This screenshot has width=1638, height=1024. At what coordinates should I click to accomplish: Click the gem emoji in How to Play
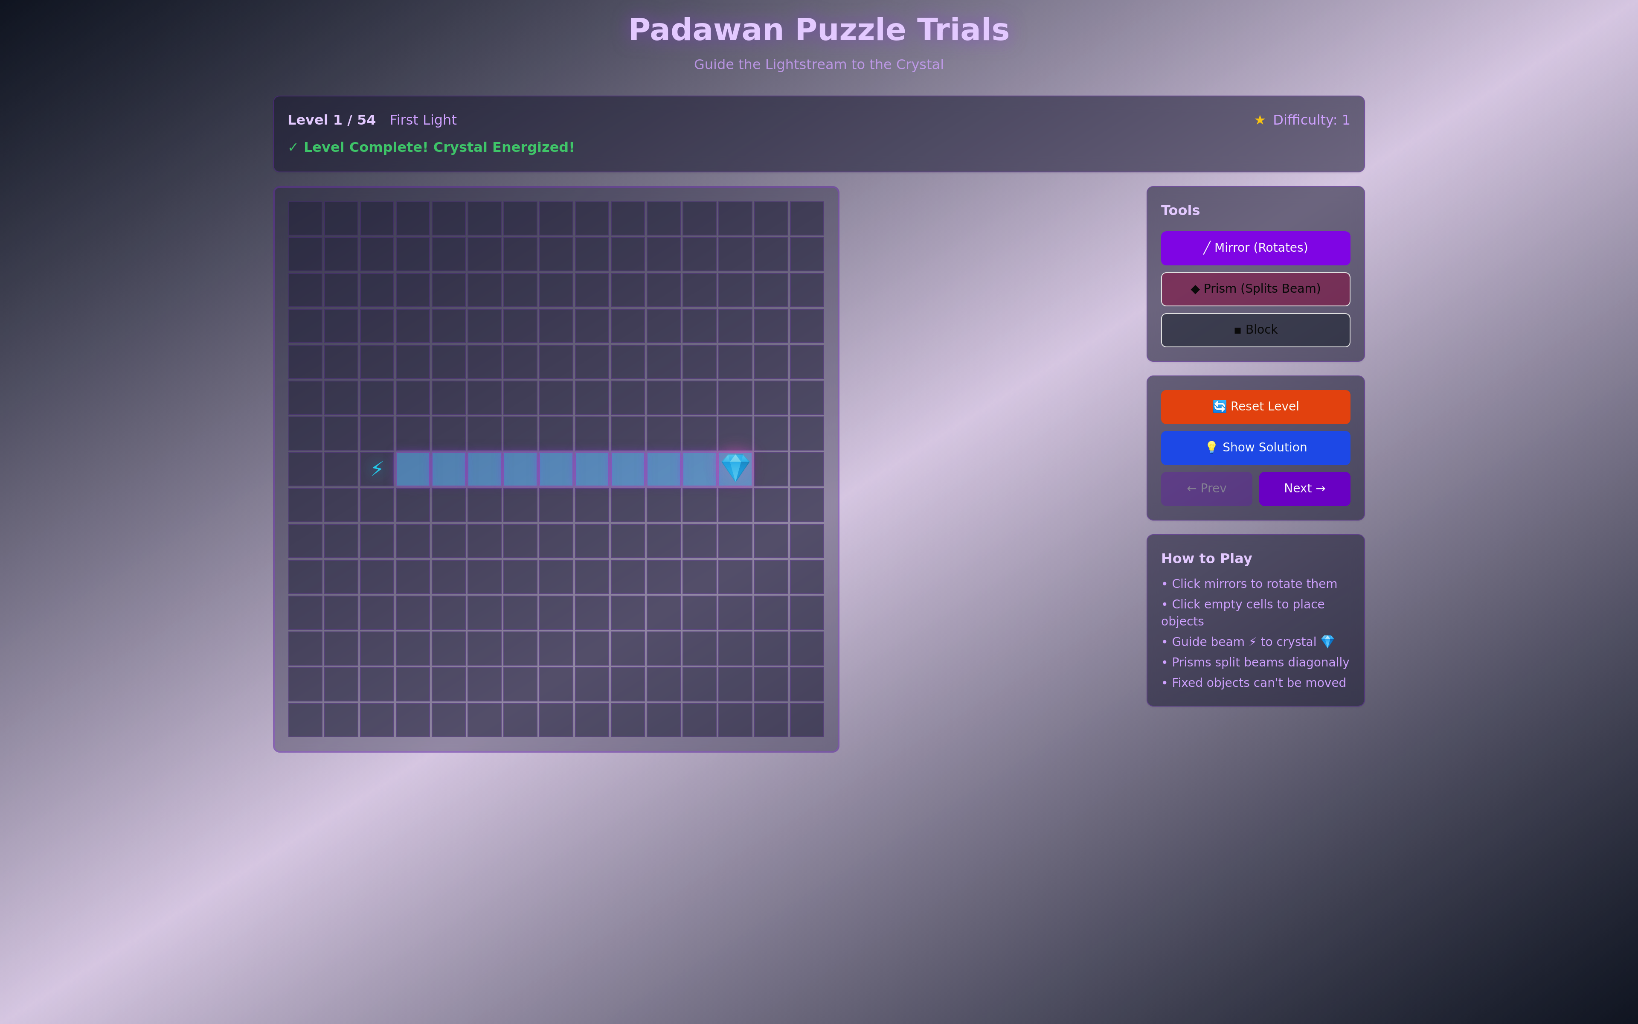1328,641
